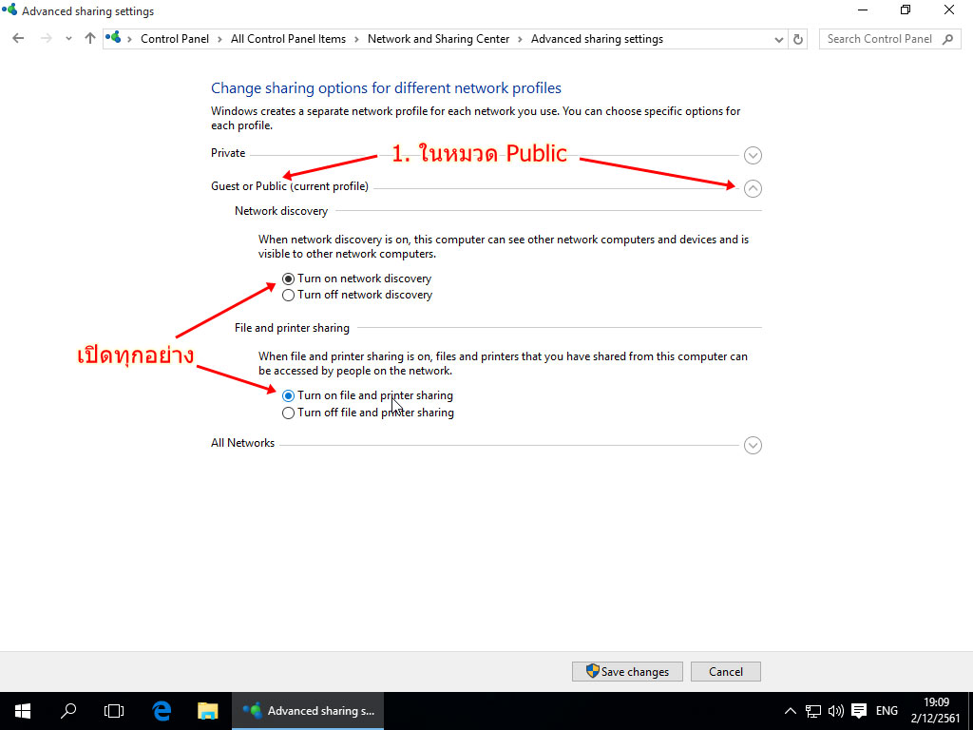Select Turn on network discovery
The width and height of the screenshot is (973, 730).
[289, 279]
